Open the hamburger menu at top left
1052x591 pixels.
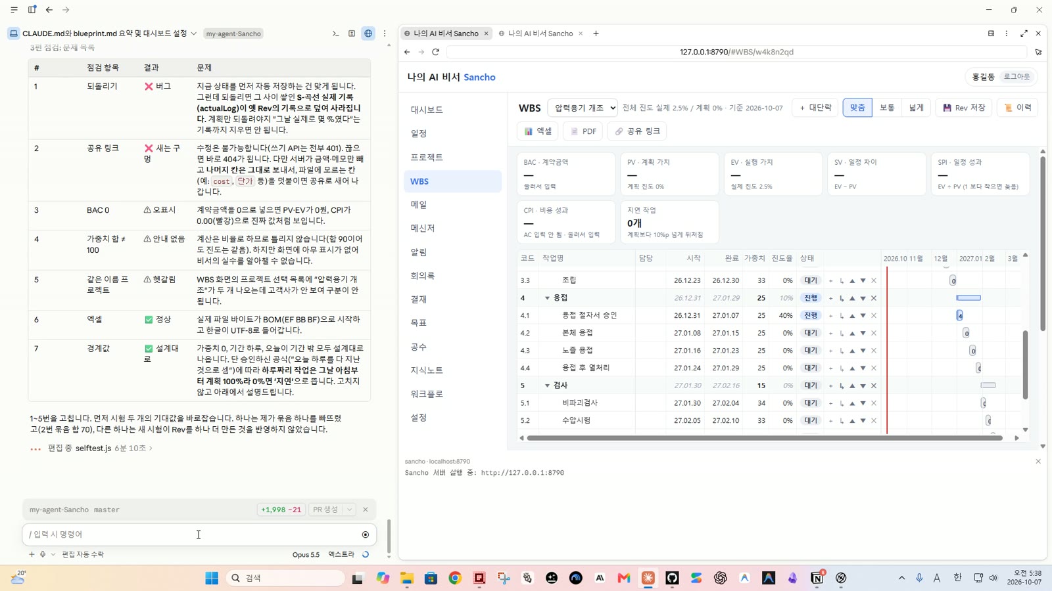click(x=14, y=10)
